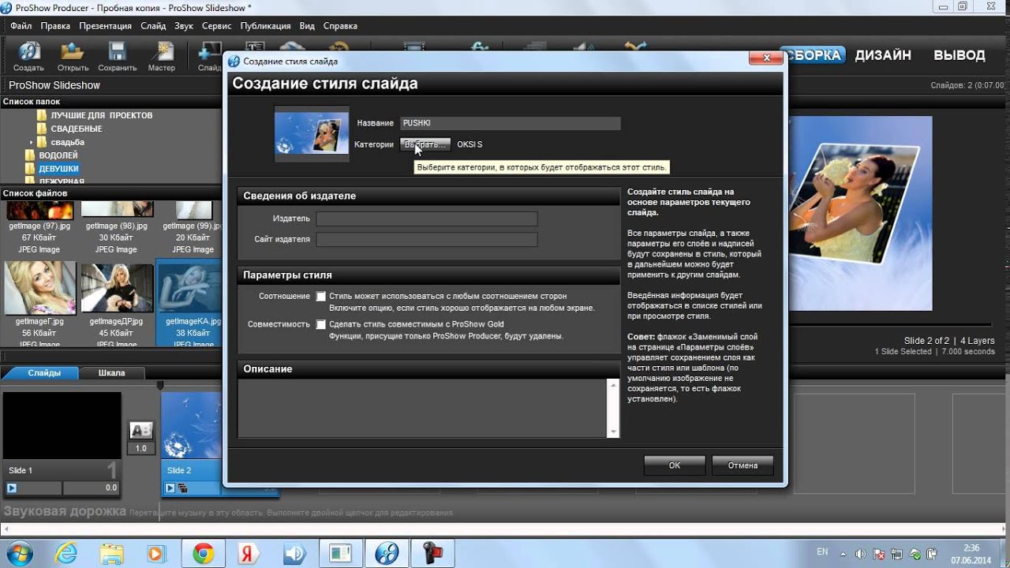1010x568 pixels.
Task: Select the ЛУЧШИЕ ДЛЯ ПРОЕКТОВ folder
Action: point(102,115)
